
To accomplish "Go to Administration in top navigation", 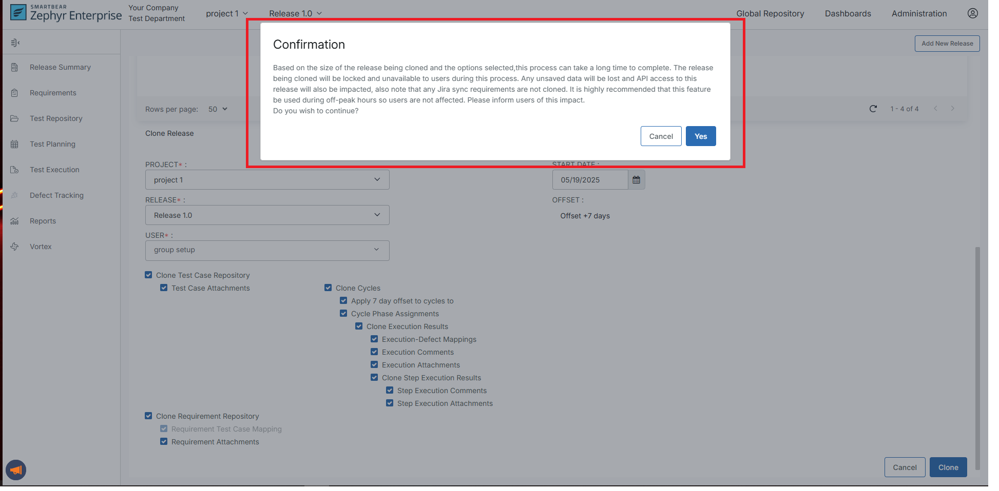I will coord(919,13).
